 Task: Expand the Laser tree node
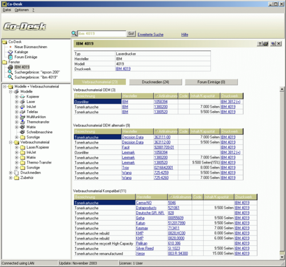coord(17,102)
